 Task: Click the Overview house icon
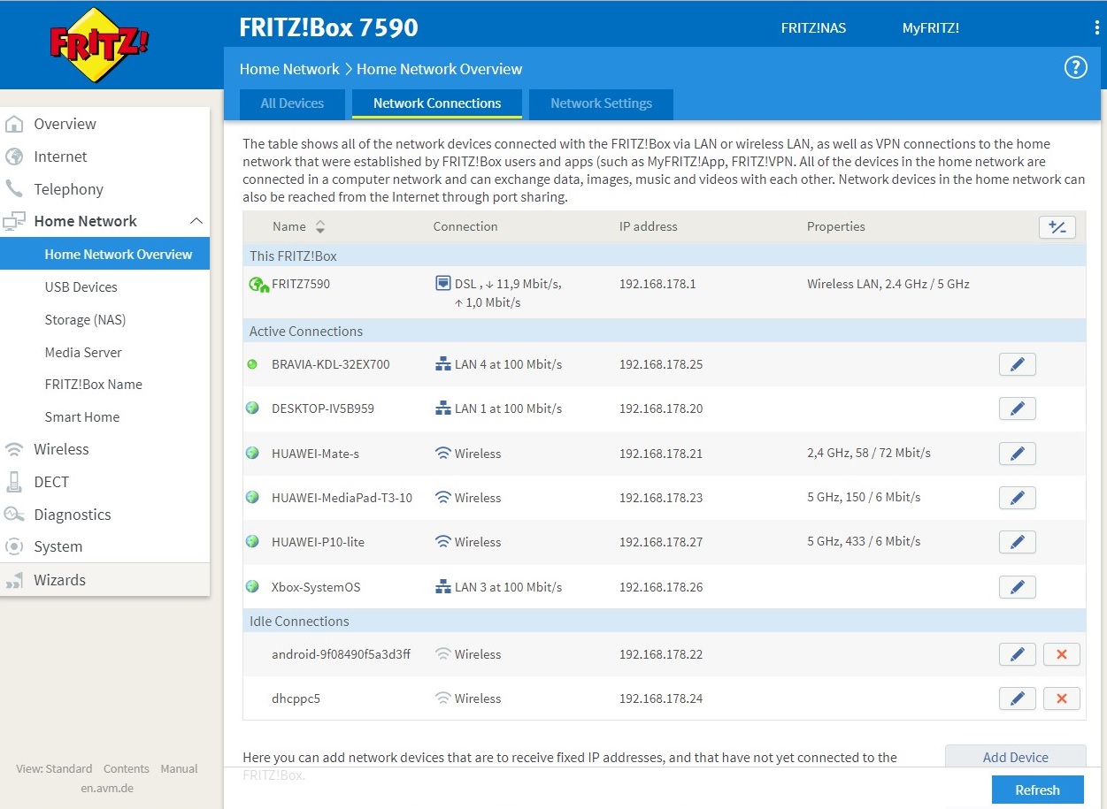click(14, 124)
